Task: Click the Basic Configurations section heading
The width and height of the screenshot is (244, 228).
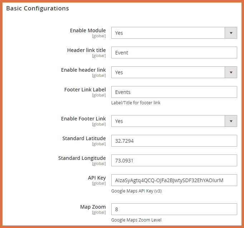Action: point(38,8)
